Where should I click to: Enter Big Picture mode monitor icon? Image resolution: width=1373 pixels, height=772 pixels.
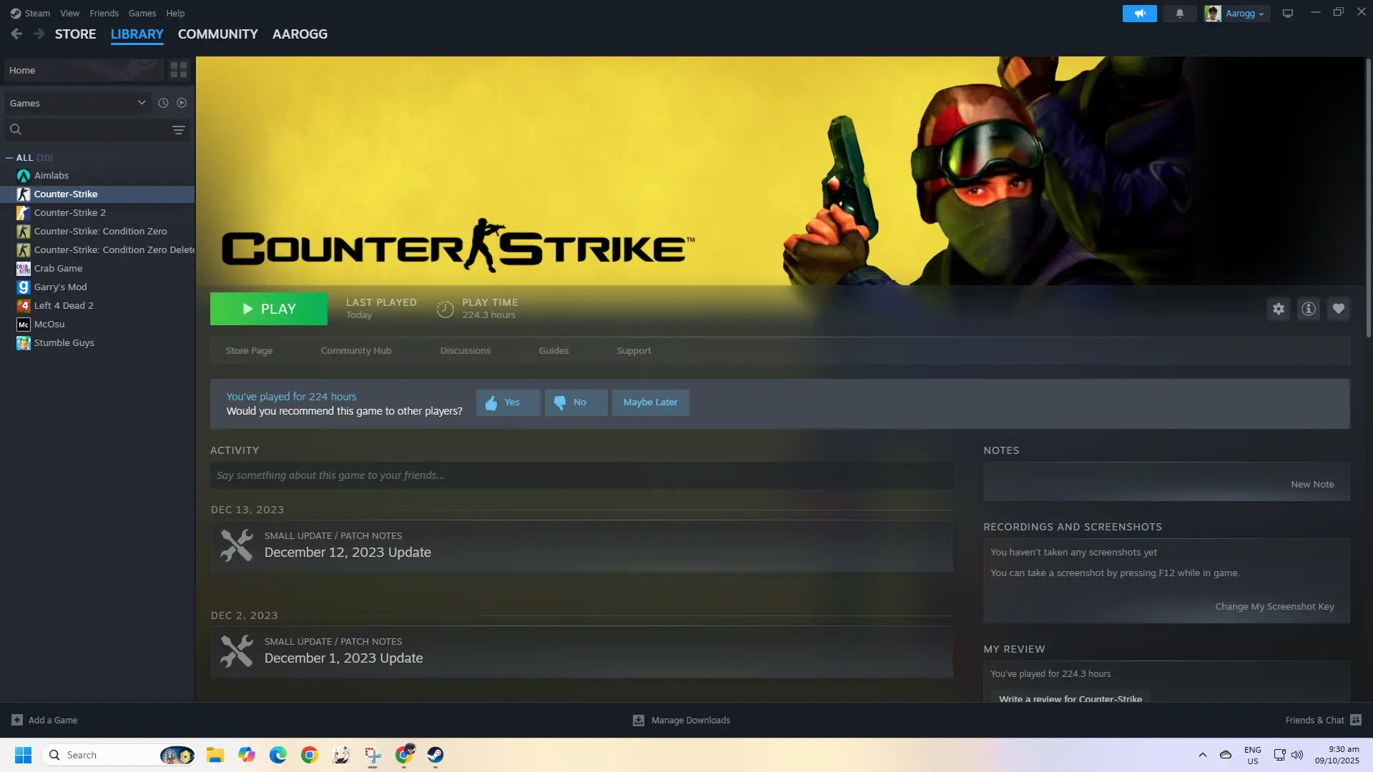1287,14
